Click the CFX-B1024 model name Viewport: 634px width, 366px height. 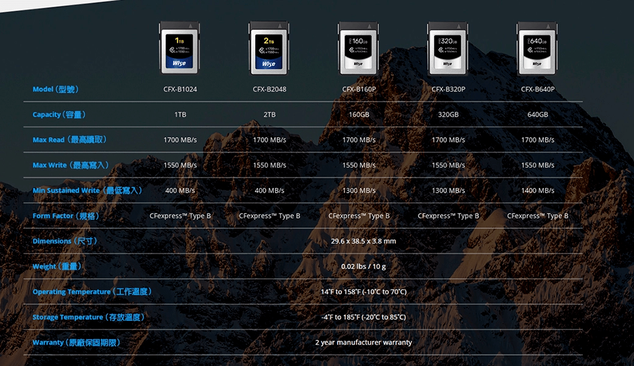pyautogui.click(x=180, y=89)
